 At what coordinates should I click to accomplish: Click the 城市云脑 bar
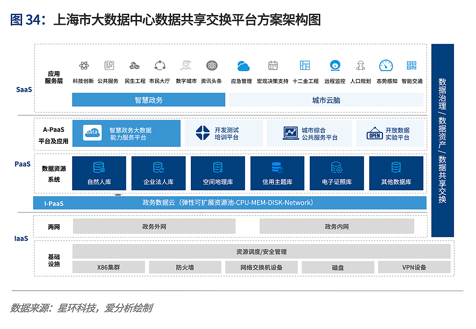326,100
